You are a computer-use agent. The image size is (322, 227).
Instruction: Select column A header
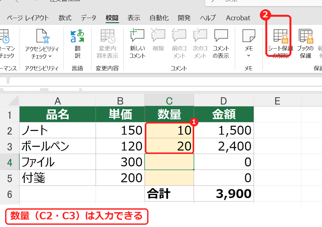(x=58, y=101)
